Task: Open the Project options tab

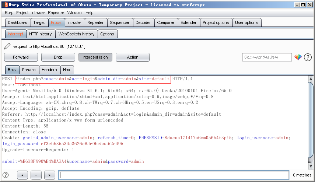Action: pos(216,22)
